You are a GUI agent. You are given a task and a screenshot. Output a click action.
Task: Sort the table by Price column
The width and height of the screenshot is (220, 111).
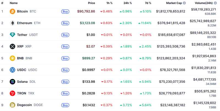91,3
